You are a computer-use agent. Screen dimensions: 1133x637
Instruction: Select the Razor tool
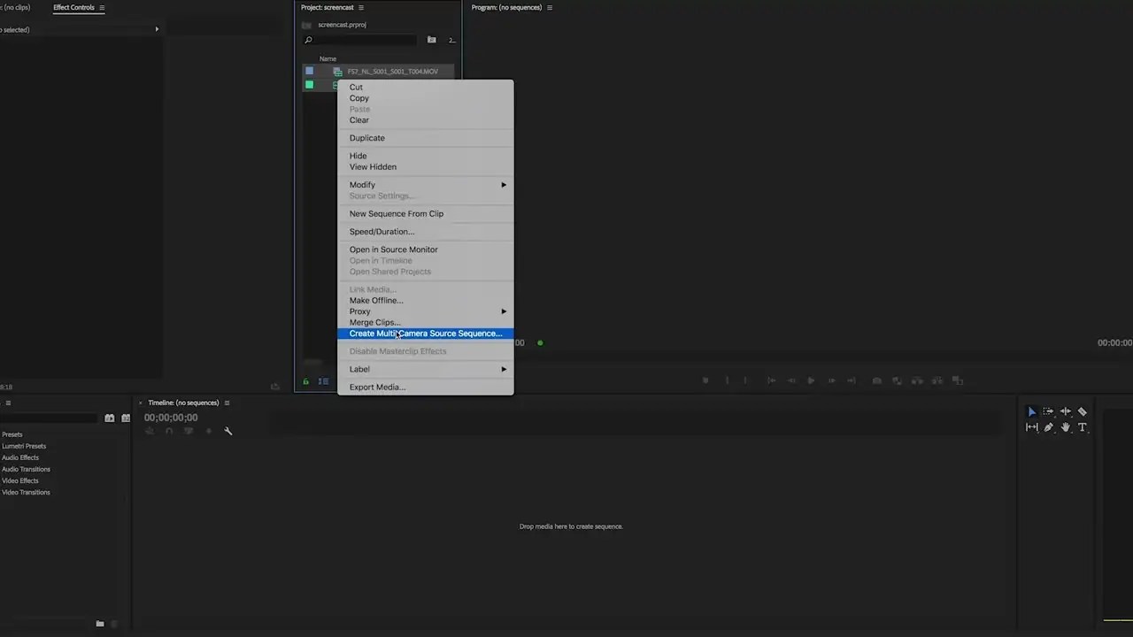1082,411
